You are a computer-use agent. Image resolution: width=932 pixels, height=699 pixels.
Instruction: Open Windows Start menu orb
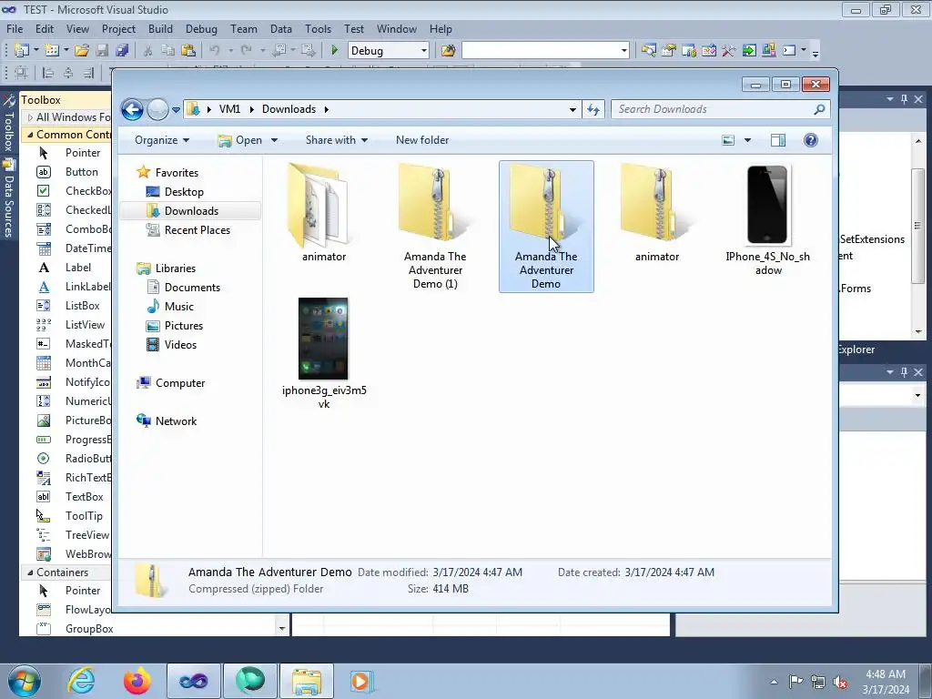(25, 681)
